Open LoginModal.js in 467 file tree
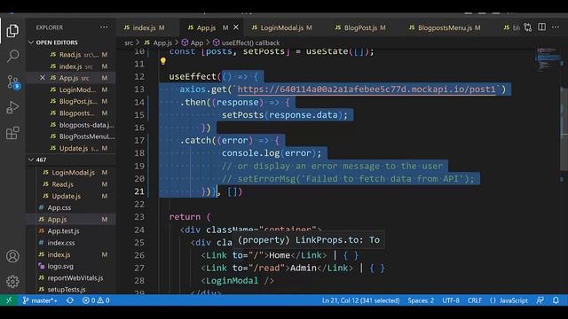 [71, 173]
